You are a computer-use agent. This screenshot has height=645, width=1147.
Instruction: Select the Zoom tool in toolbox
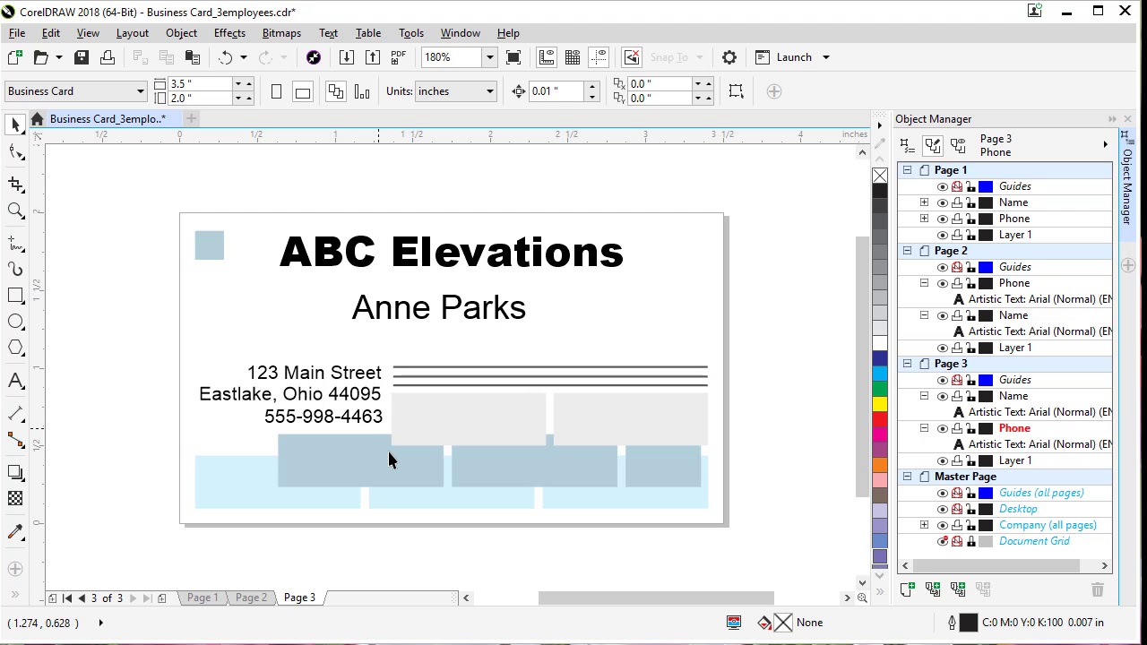[x=15, y=211]
